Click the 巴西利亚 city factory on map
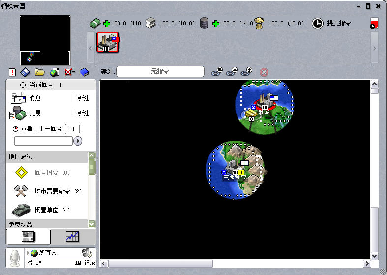The image size is (387, 275). tap(236, 167)
